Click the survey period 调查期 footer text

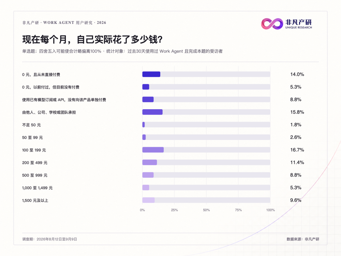point(49,239)
